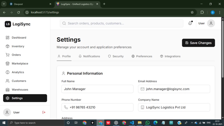224x126 pixels.
Task: Click the Search orders, products, customers field
Action: pos(121,23)
